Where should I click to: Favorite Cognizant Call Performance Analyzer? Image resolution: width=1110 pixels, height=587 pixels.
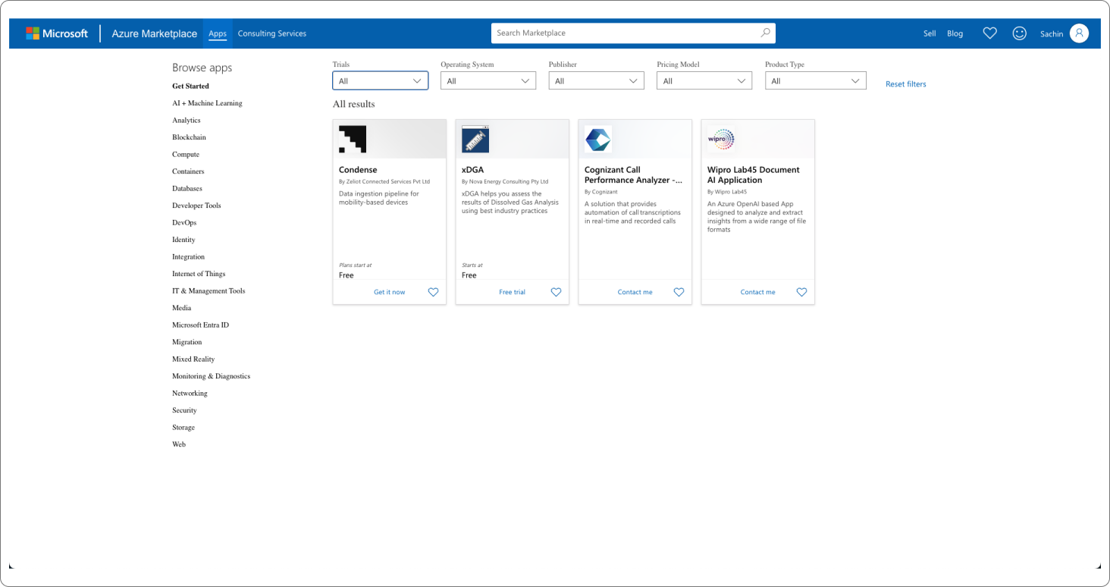(679, 292)
